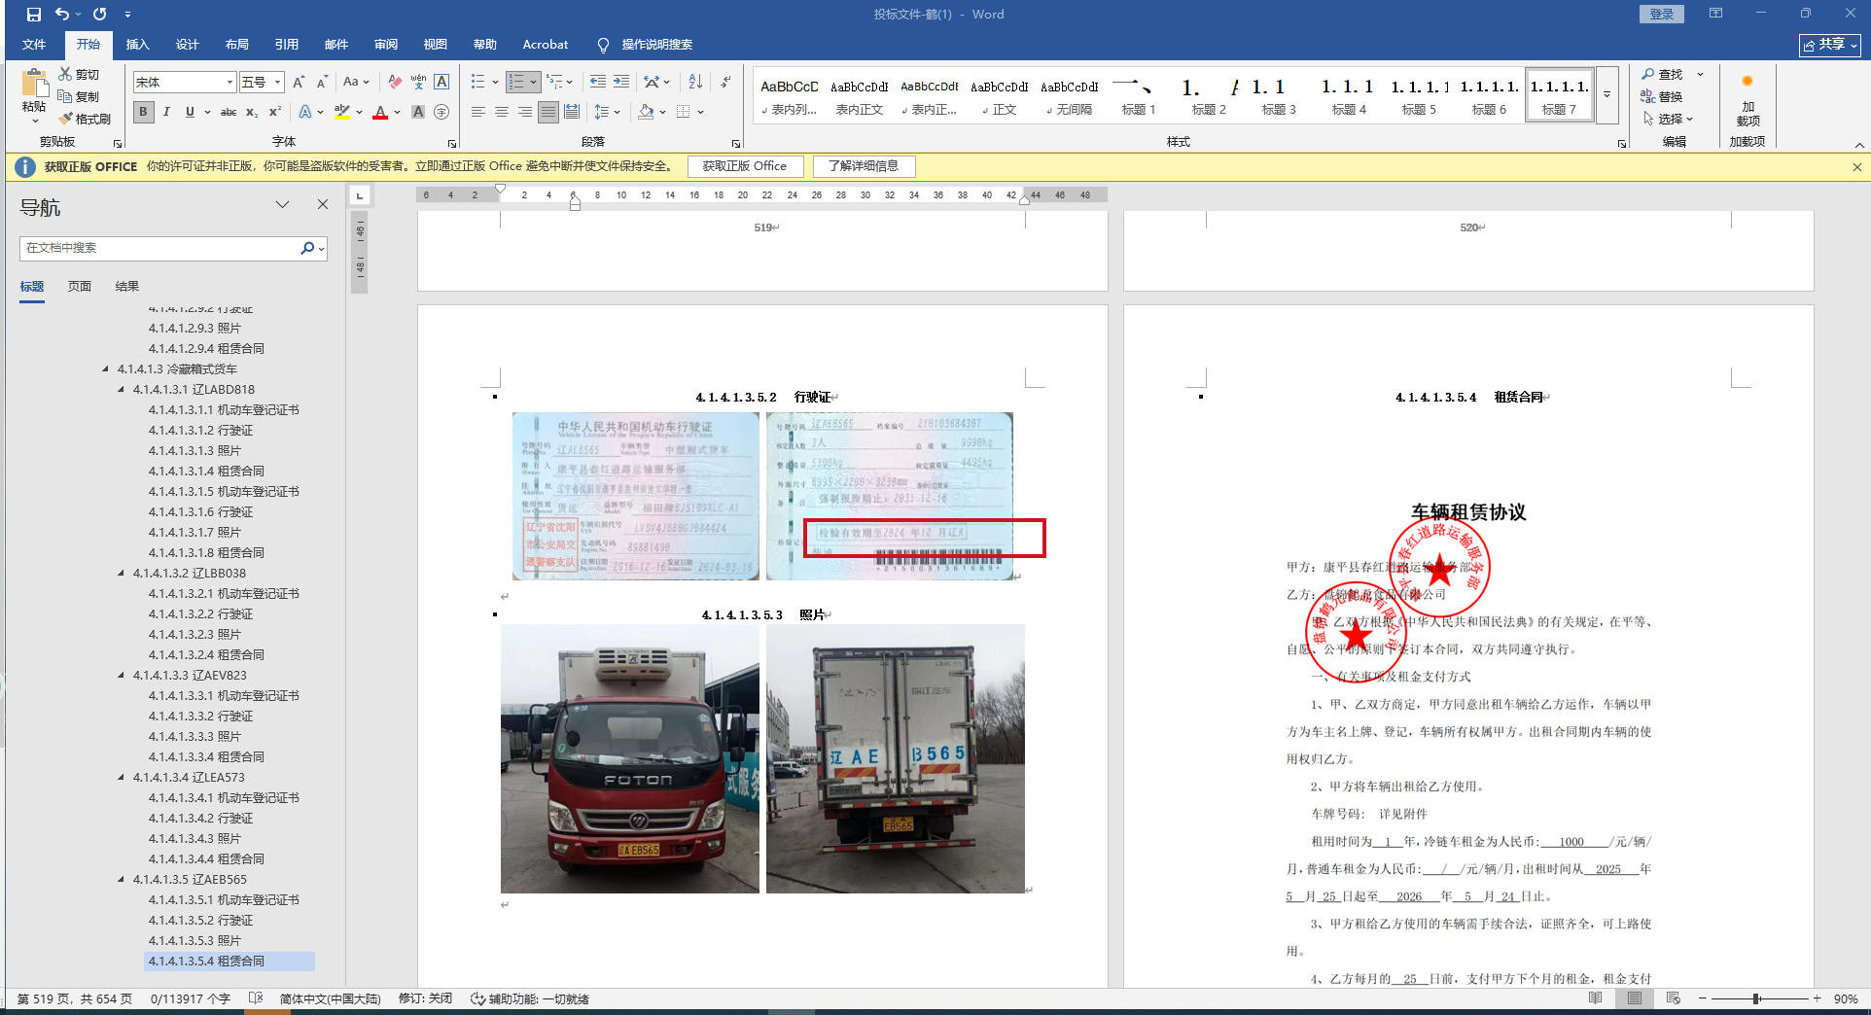Click the multilevel list icon
Viewport: 1871px width, 1015px height.
pyautogui.click(x=555, y=82)
